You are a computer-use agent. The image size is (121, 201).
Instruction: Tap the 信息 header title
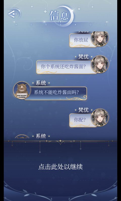[x=59, y=16]
